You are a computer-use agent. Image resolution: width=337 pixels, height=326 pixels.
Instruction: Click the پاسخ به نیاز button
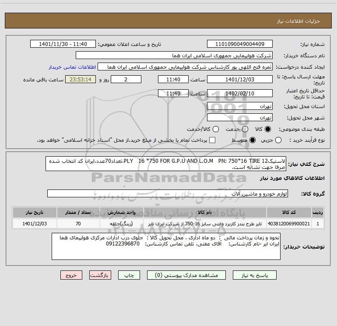(255, 275)
